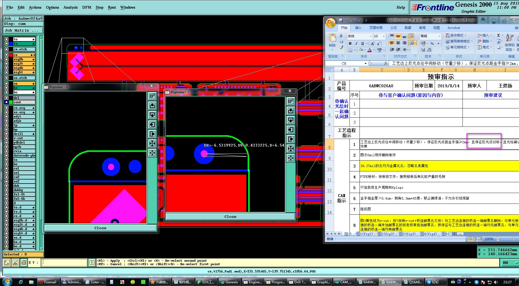Enable the checkbox for the ss.etch layer
This screenshot has height=286, width=519.
coord(6,78)
